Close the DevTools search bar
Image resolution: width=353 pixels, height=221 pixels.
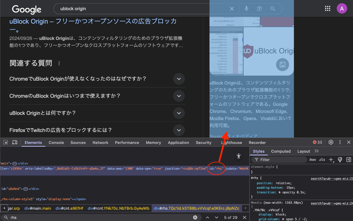[244, 217]
